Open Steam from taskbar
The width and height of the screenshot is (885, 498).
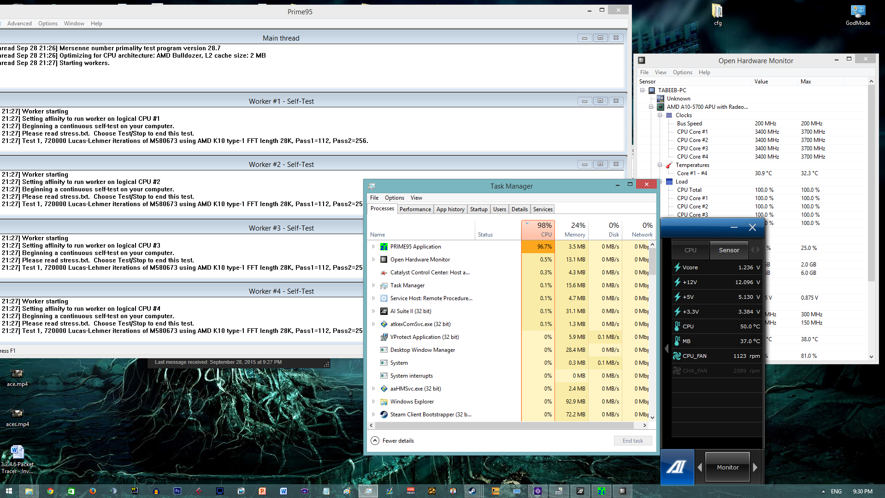coord(472,491)
